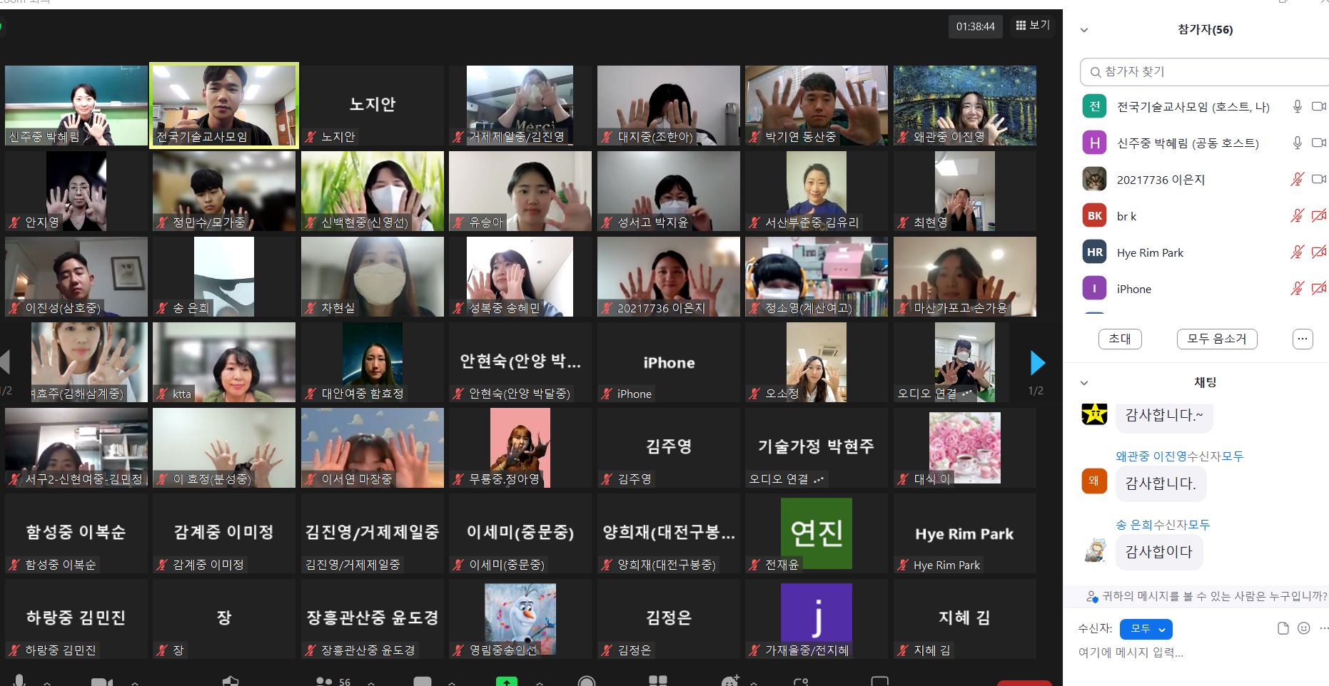Viewport: 1329px width, 686px height.
Task: Open the 보기 view menu
Action: coord(1032,26)
